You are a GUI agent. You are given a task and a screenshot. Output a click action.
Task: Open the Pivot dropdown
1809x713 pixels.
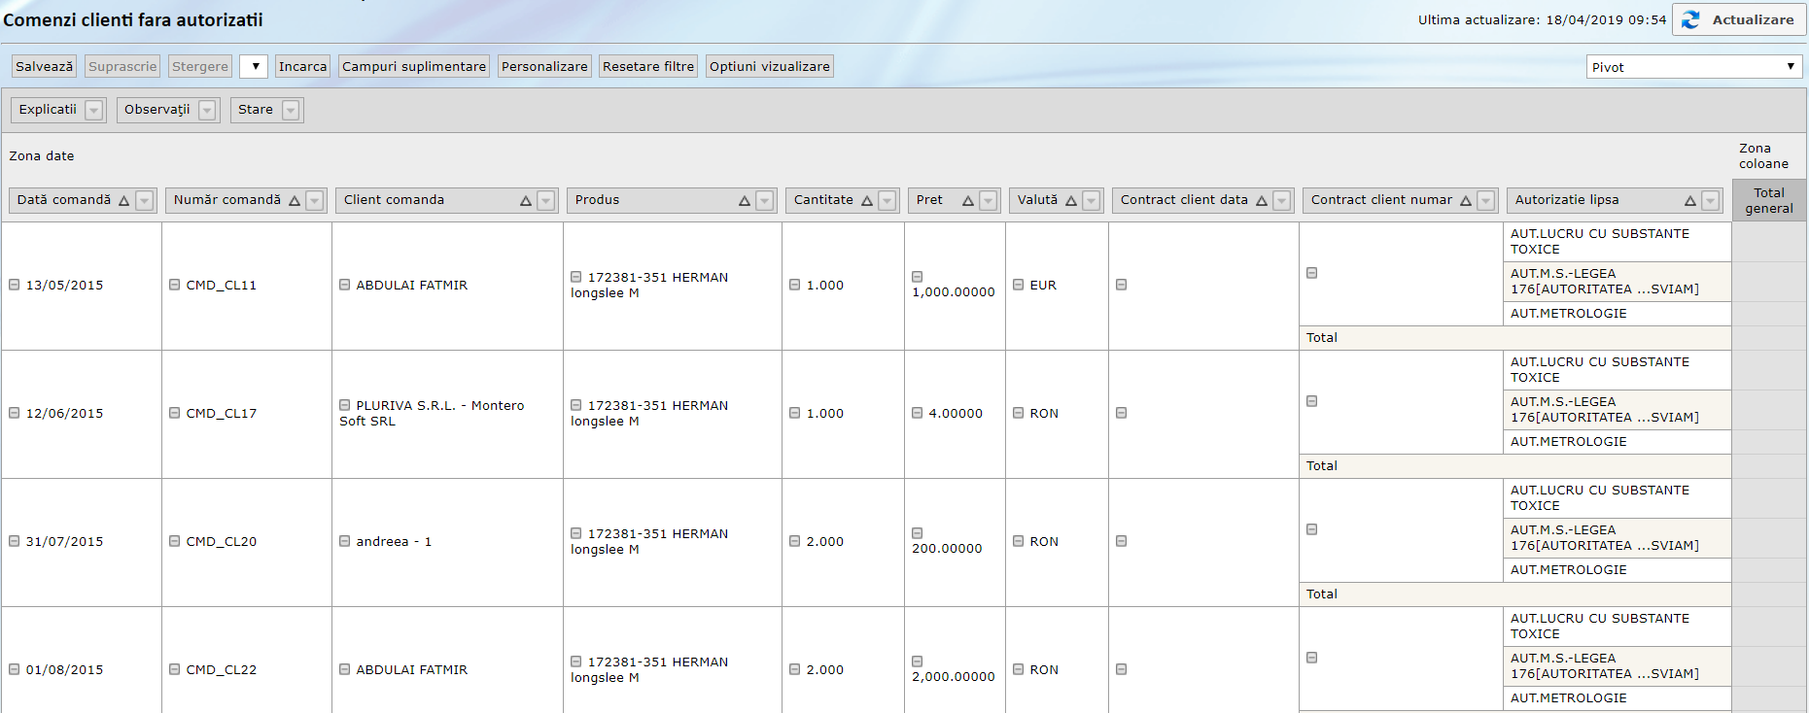point(1693,67)
